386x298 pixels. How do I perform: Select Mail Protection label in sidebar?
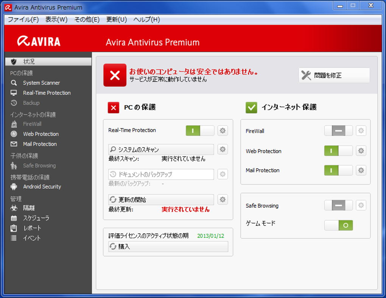tap(40, 144)
